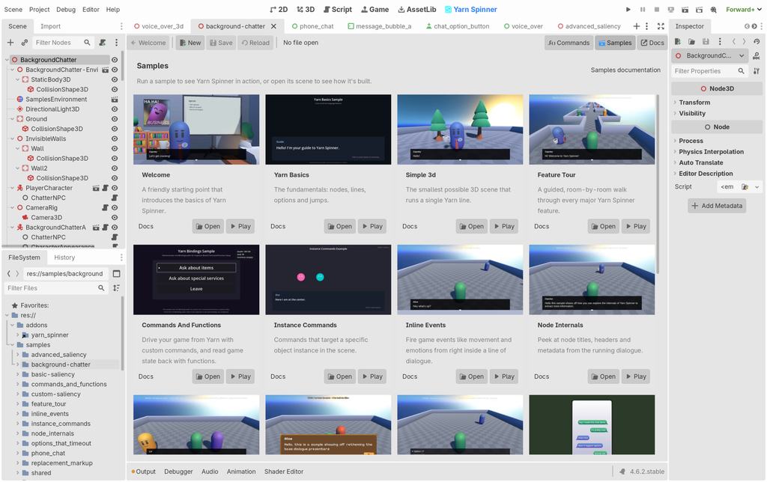Screen dimensions: 767x482
Task: Click the scene icon on SamplesEnvironment node
Action: (x=115, y=100)
